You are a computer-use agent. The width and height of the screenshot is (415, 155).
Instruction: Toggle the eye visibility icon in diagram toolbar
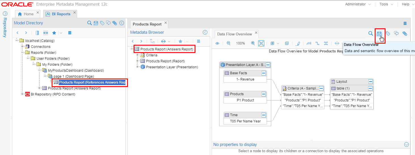click(217, 43)
